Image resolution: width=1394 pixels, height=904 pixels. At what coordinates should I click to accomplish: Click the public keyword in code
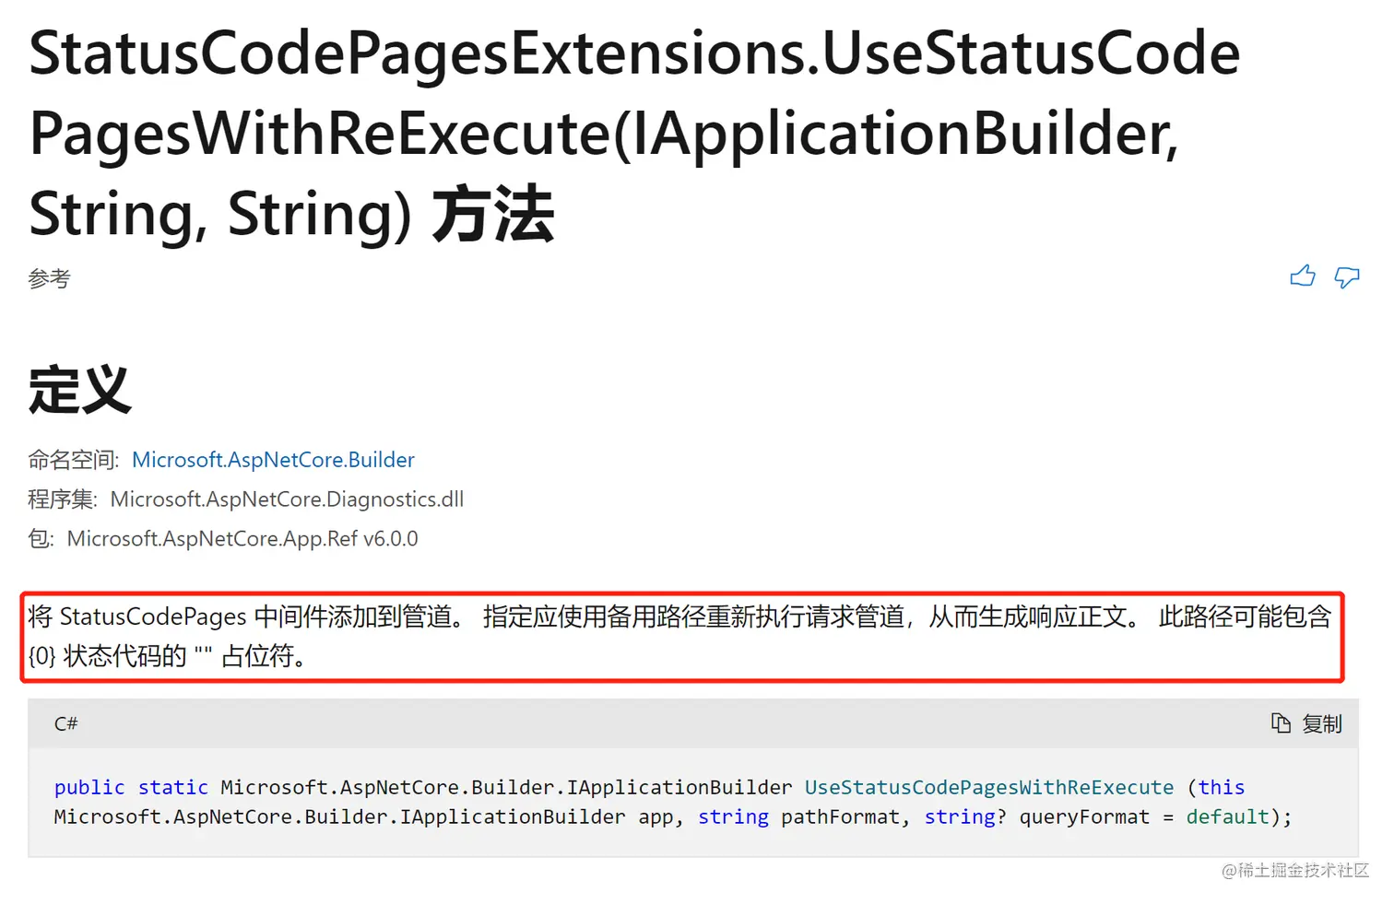[89, 788]
